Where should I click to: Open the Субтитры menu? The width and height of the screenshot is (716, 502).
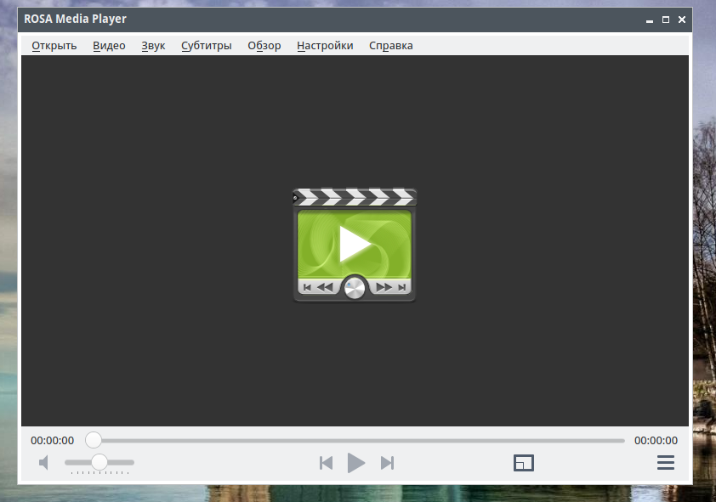[x=207, y=46]
